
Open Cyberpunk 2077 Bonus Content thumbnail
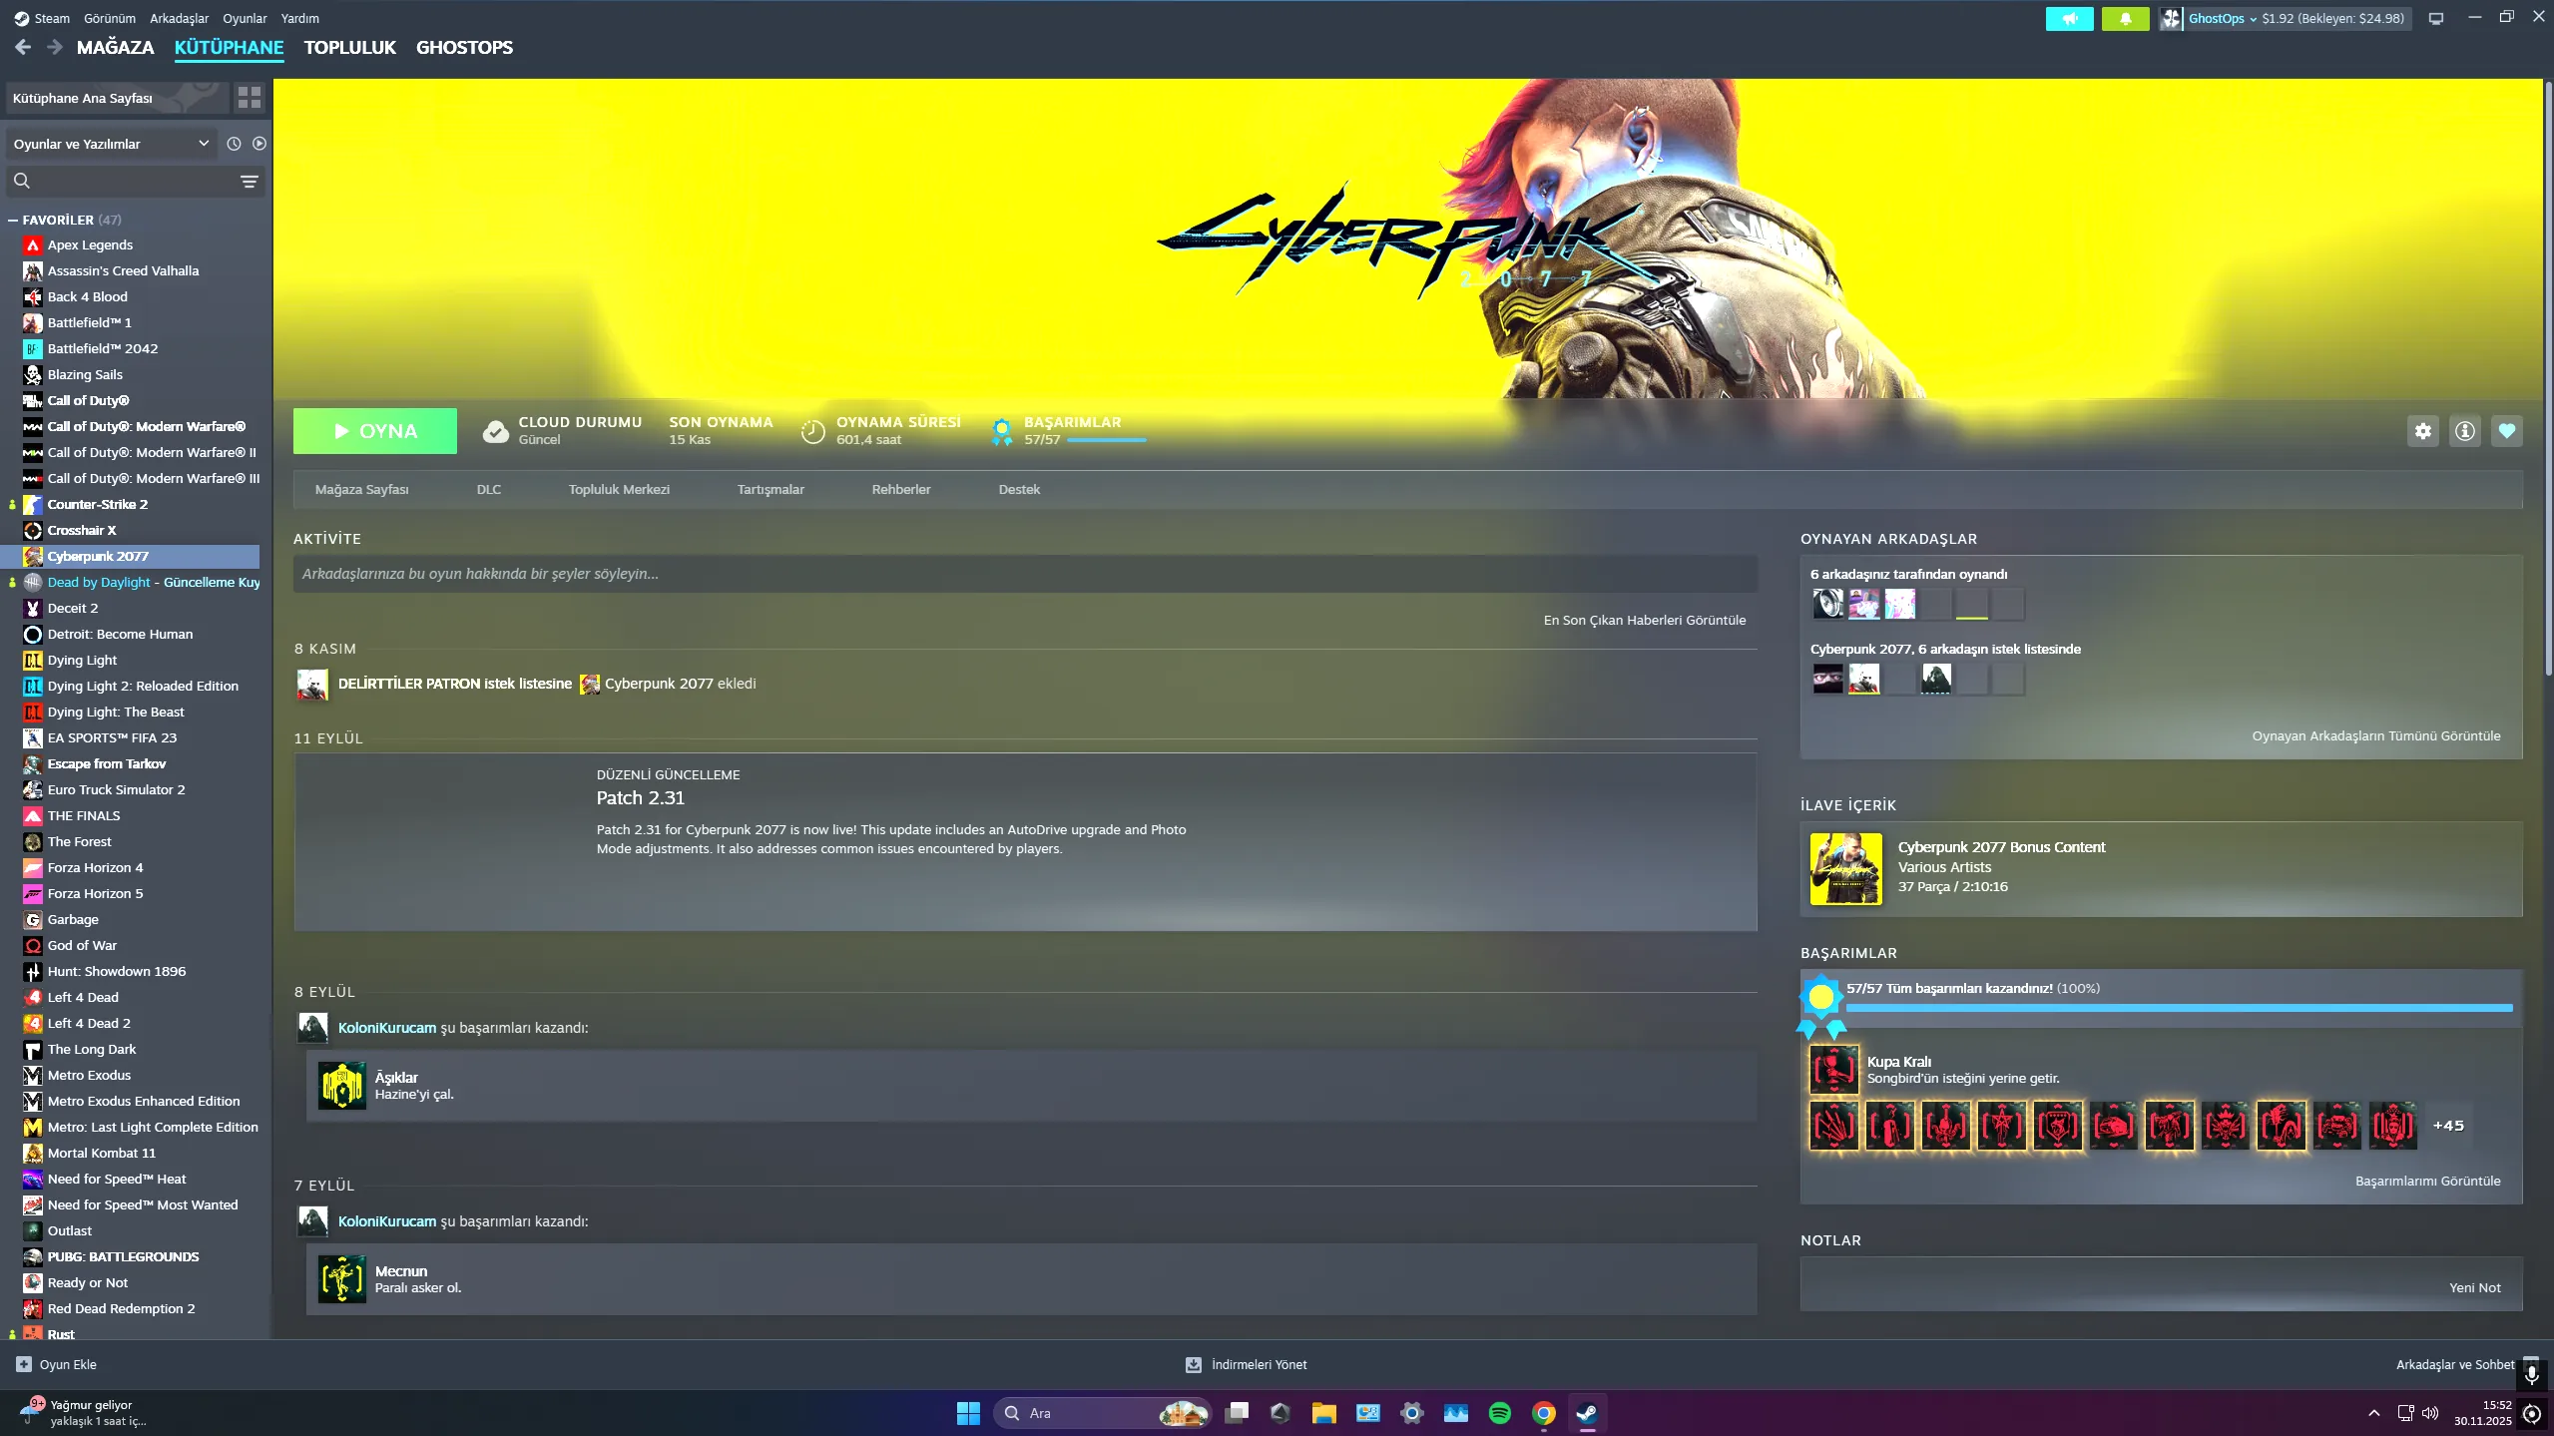(1845, 868)
